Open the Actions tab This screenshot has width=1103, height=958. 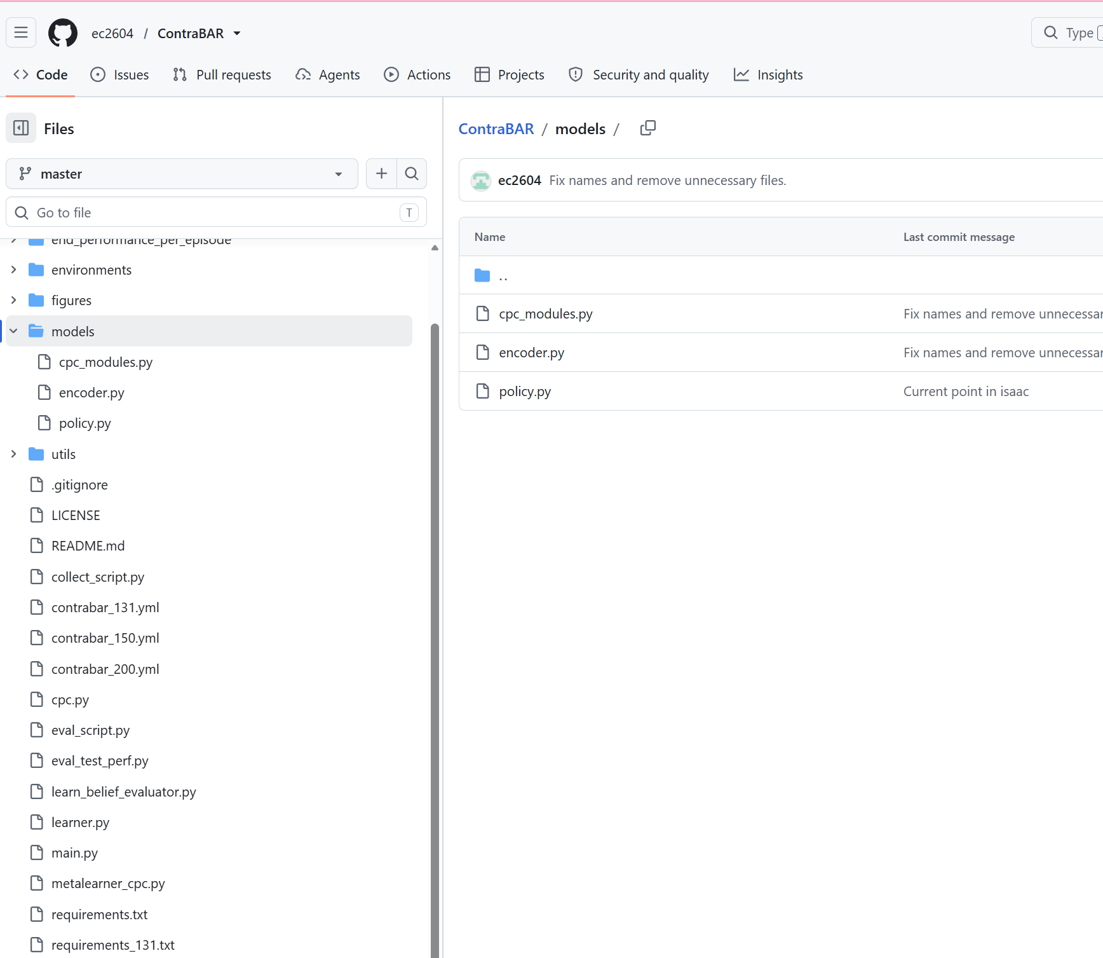(x=417, y=74)
